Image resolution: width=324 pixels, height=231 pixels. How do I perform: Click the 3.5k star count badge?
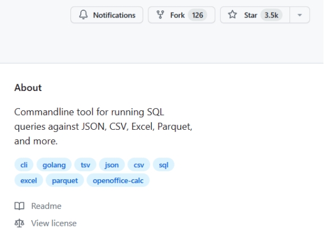tap(271, 15)
